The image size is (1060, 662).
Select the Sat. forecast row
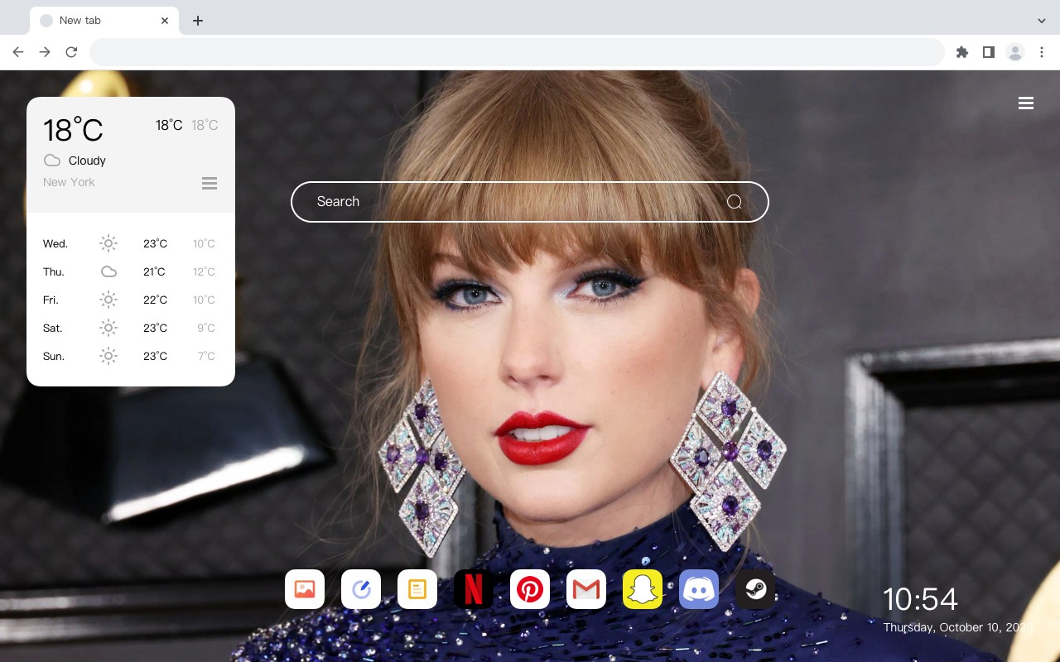click(130, 328)
